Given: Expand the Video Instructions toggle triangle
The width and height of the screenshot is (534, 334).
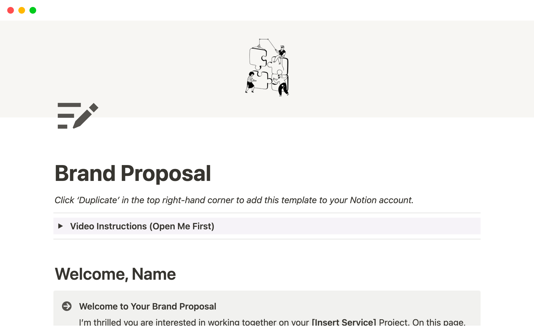Looking at the screenshot, I should [x=60, y=226].
